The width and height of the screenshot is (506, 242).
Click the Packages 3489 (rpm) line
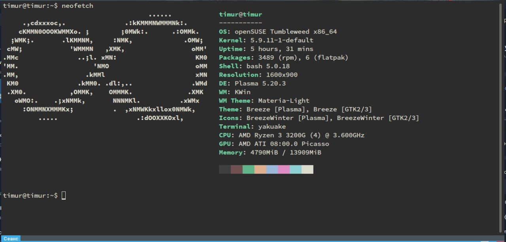coord(284,58)
